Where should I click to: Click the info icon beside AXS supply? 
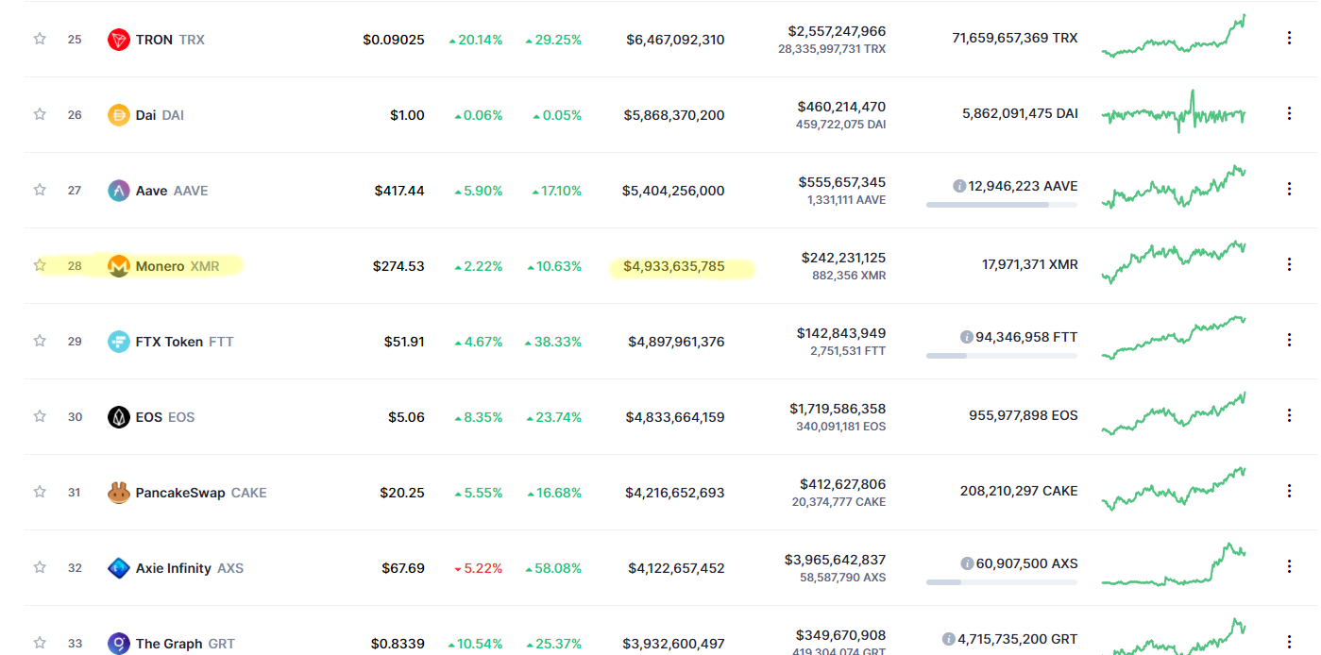coord(967,563)
